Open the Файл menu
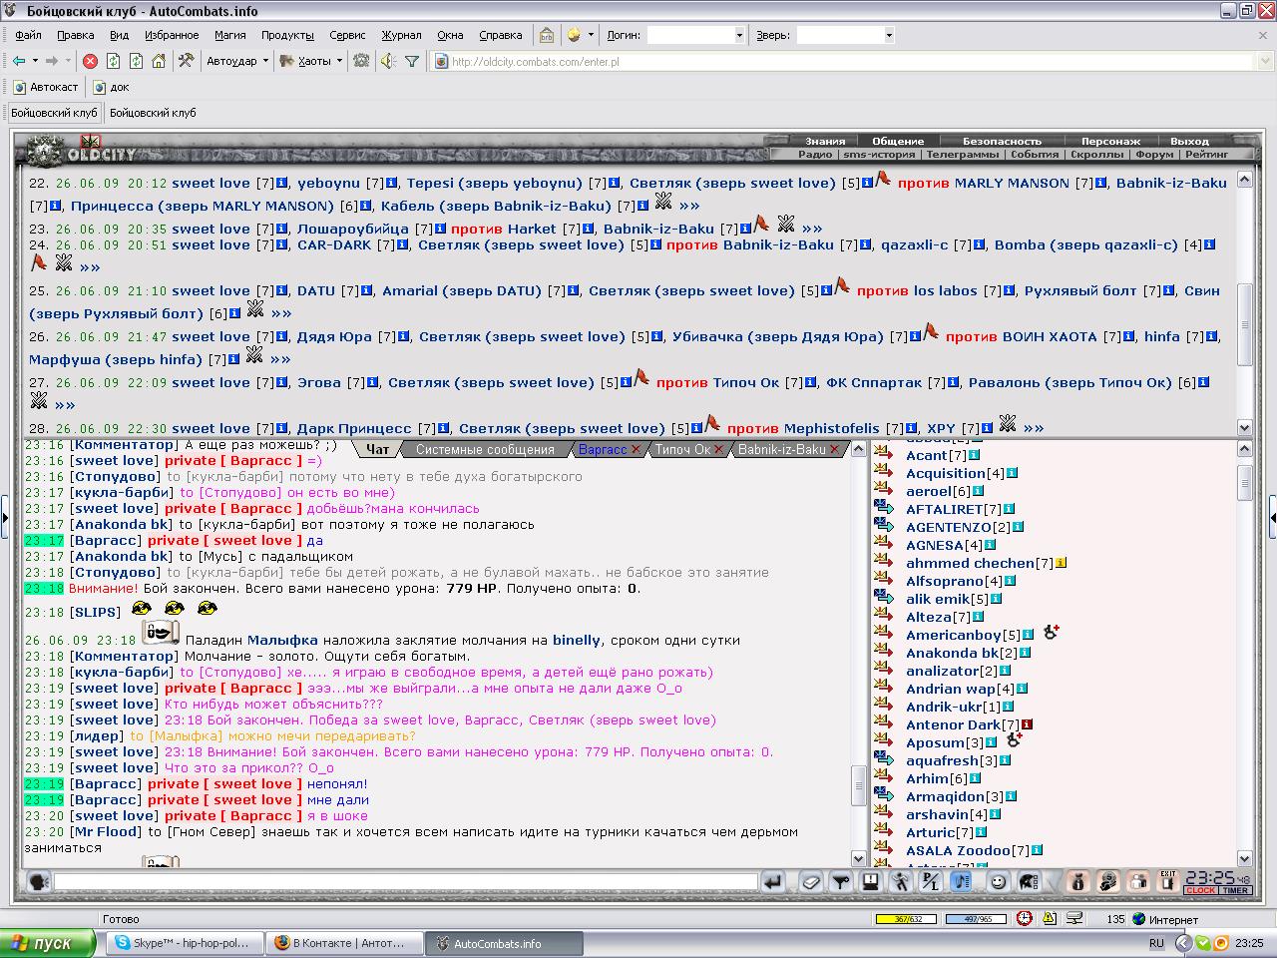The image size is (1277, 958). [28, 35]
